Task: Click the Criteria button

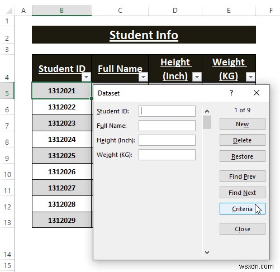Action: (x=243, y=209)
